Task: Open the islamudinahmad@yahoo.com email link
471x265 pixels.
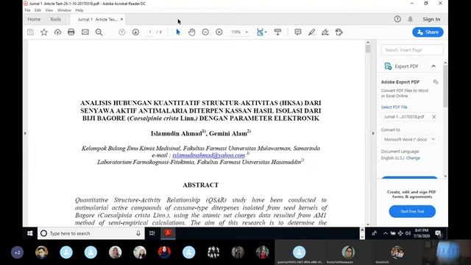Action: tap(209, 155)
